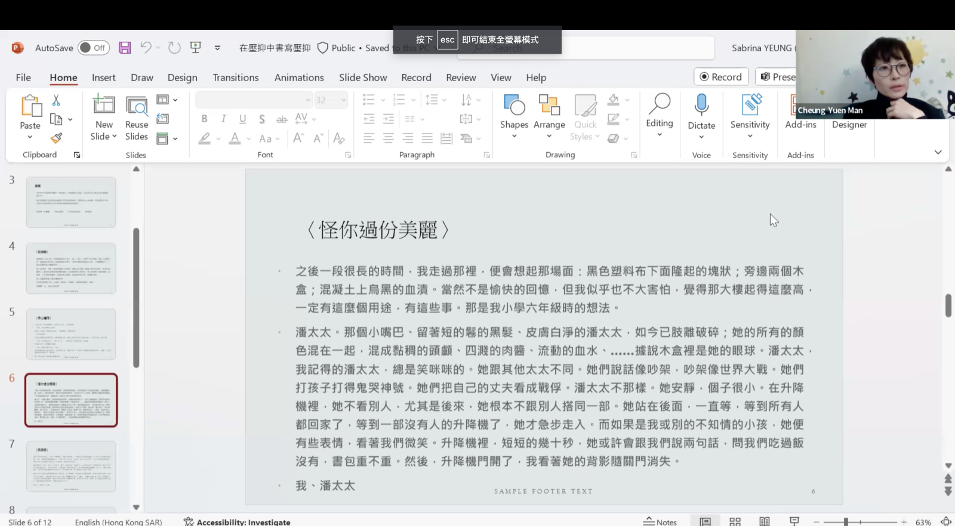Open the Shapes gallery
Image resolution: width=955 pixels, height=526 pixels.
[x=514, y=116]
